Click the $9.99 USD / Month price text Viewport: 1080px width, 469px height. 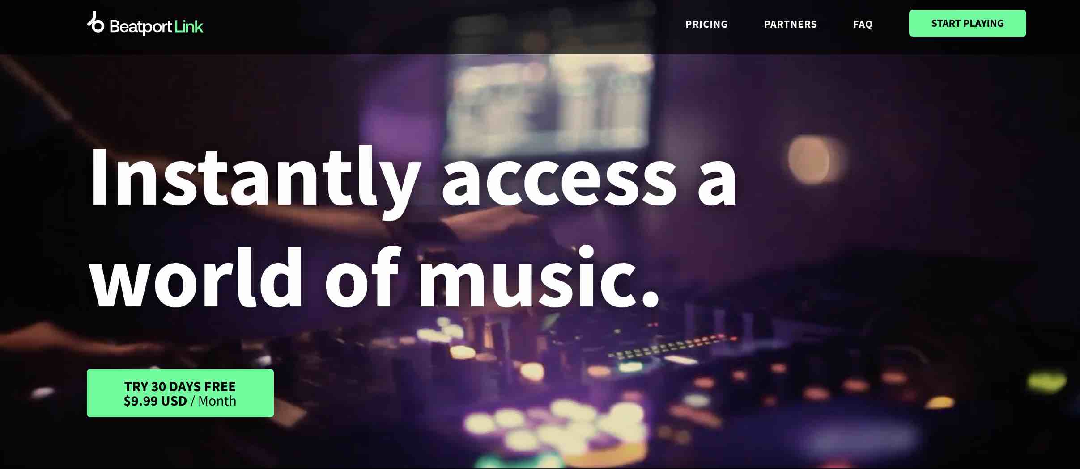click(180, 401)
